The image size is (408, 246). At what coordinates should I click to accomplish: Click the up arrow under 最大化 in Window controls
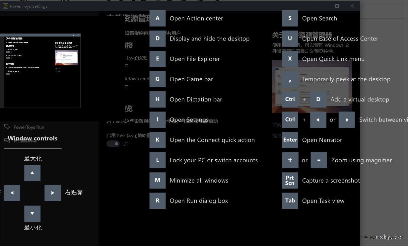(33, 173)
